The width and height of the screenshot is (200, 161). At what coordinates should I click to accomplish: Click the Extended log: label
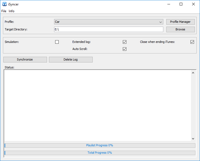coord(81,42)
